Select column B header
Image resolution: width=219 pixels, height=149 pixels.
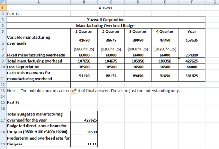click(x=84, y=2)
